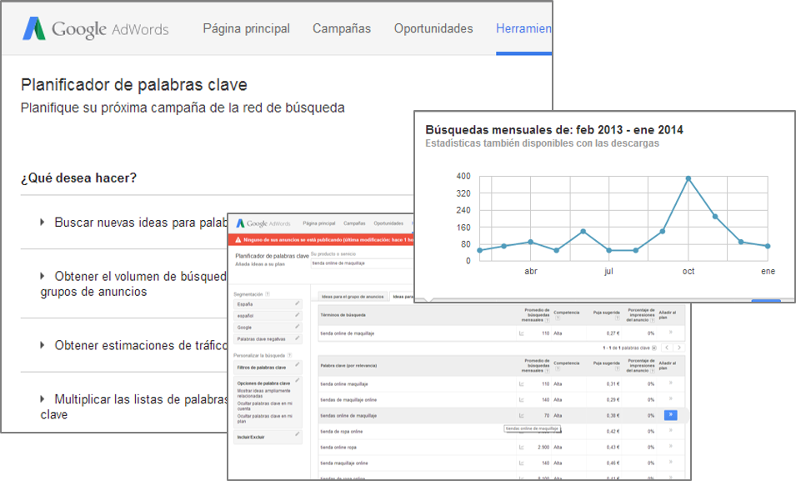Open Campañas in the small results window
This screenshot has width=796, height=481.
click(x=354, y=223)
